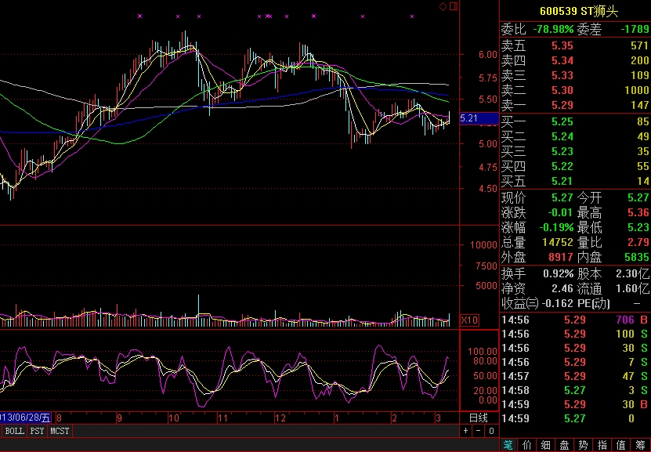Click the 股本 2.30亿 value

point(632,274)
